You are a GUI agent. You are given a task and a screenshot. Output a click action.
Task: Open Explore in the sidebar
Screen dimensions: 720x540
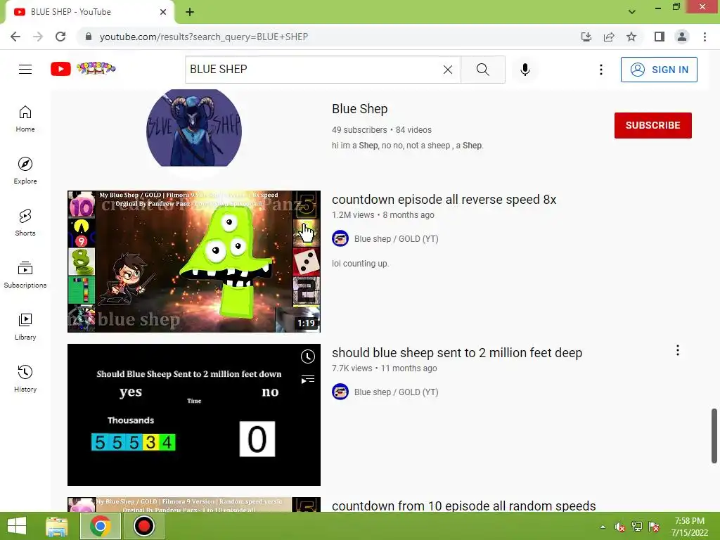click(25, 171)
